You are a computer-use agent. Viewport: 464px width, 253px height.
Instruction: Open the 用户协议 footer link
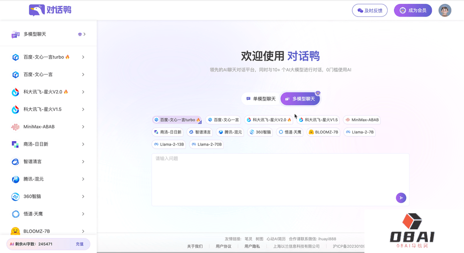coord(223,246)
